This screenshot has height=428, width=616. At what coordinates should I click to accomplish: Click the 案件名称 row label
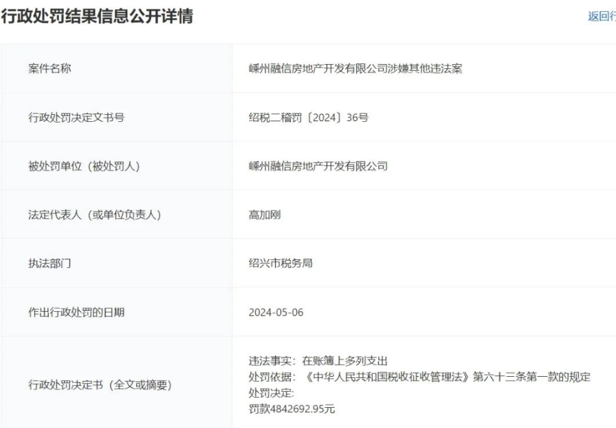(x=49, y=68)
